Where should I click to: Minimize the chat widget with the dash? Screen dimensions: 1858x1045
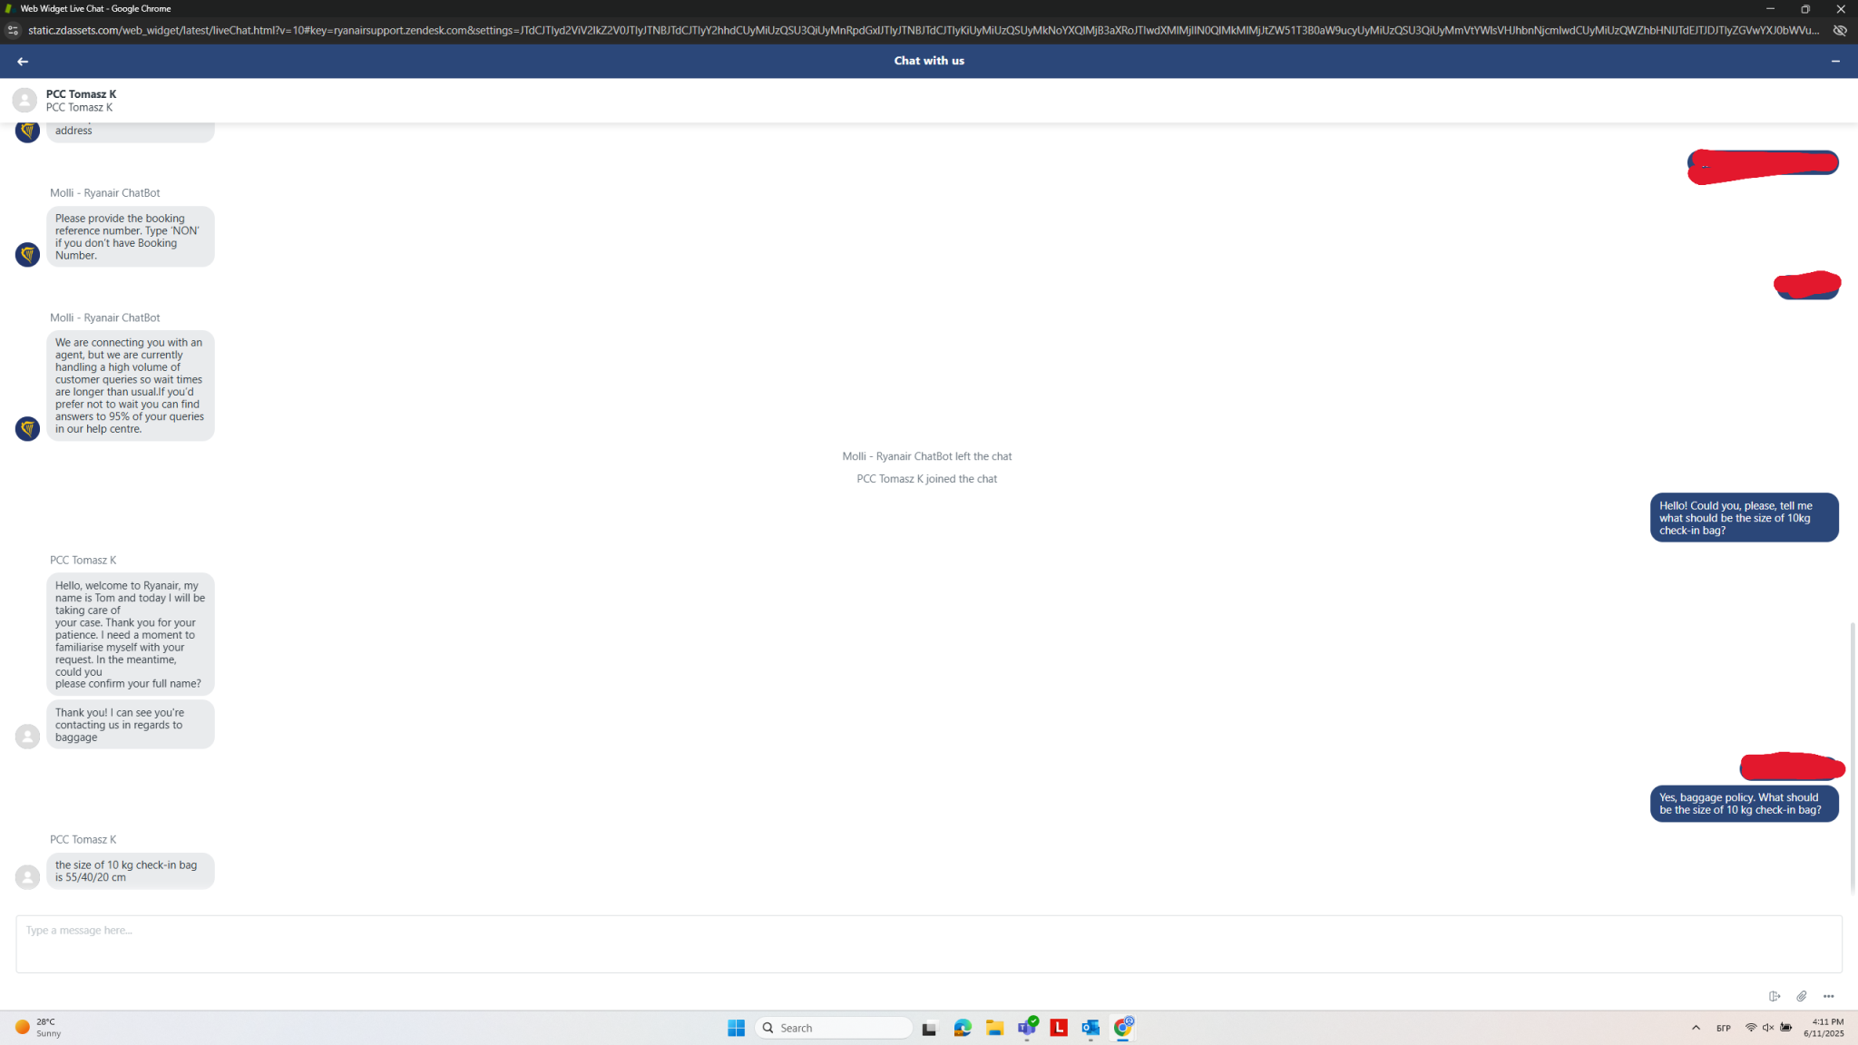tap(1835, 61)
